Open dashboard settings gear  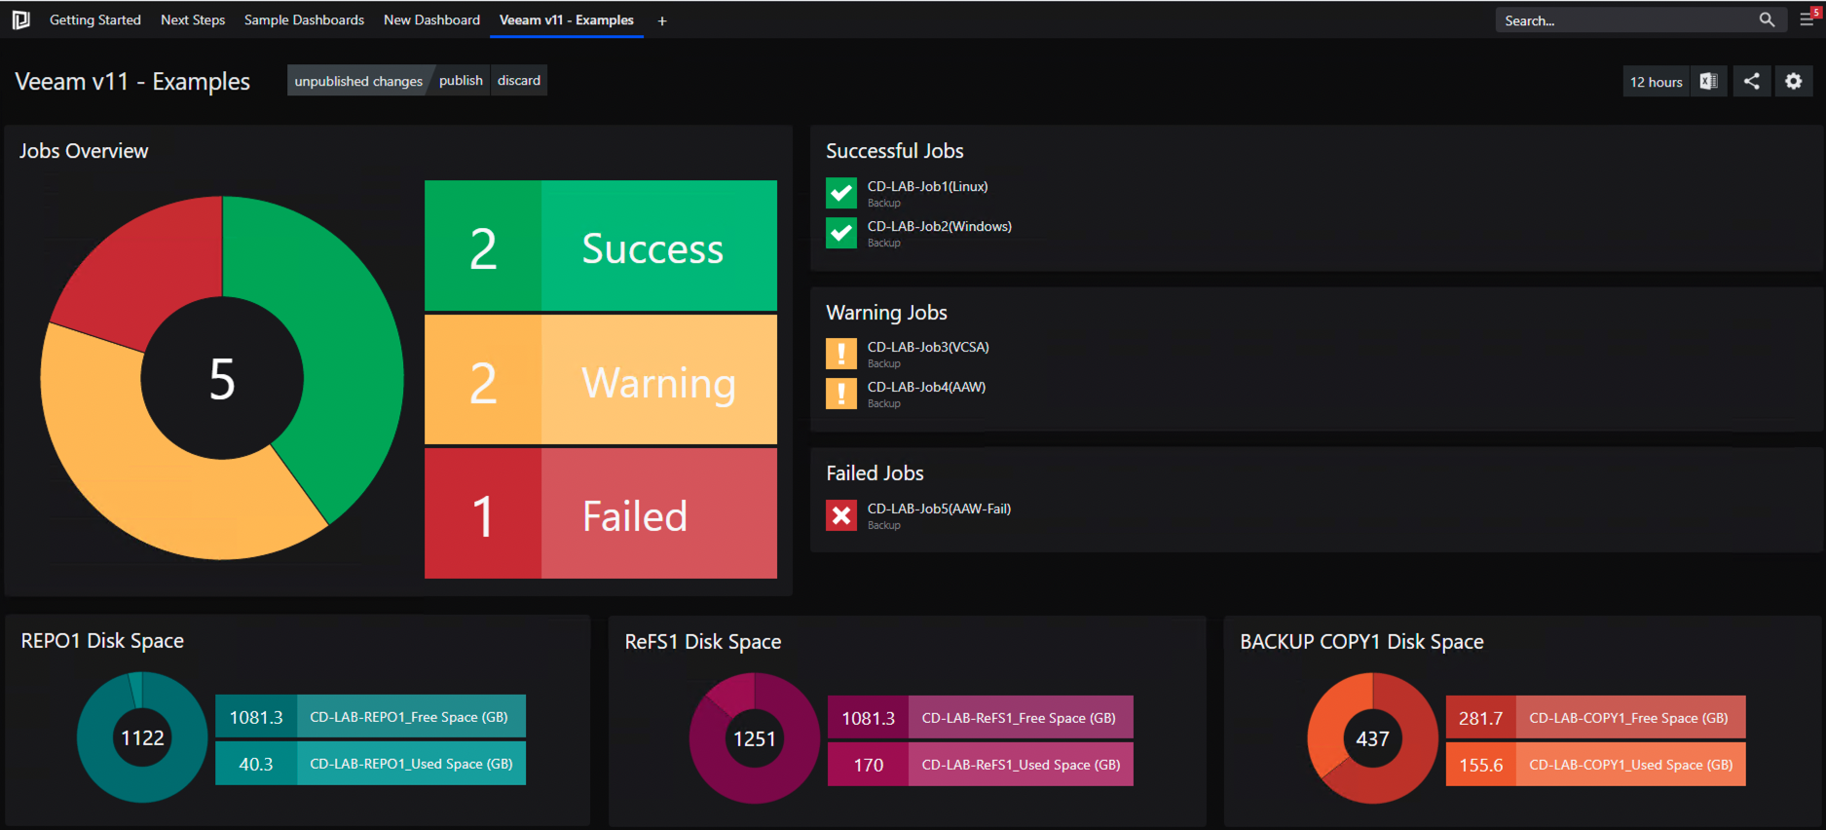[1794, 82]
